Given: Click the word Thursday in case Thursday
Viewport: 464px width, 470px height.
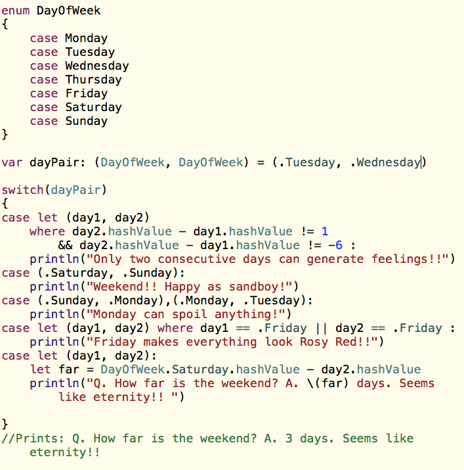Looking at the screenshot, I should click(x=93, y=80).
